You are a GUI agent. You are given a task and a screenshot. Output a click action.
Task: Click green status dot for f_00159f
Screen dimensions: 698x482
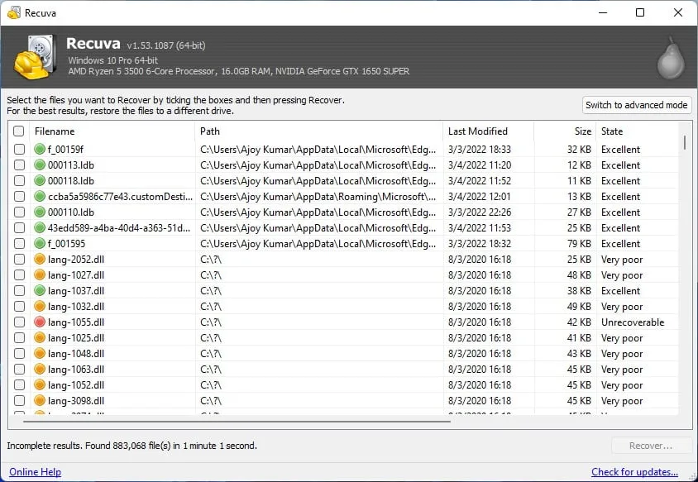[39, 150]
